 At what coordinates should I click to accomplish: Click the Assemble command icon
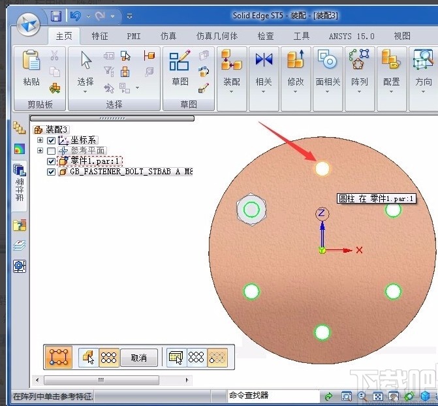pos(231,59)
